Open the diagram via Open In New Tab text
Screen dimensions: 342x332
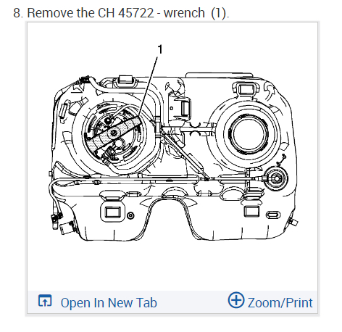point(109,303)
